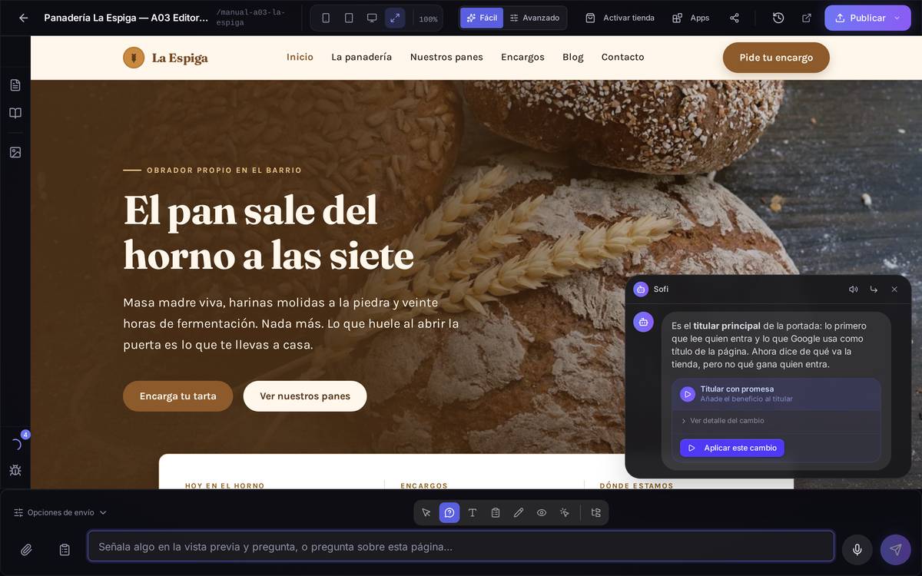Click Ver nuestros panes button

(305, 396)
